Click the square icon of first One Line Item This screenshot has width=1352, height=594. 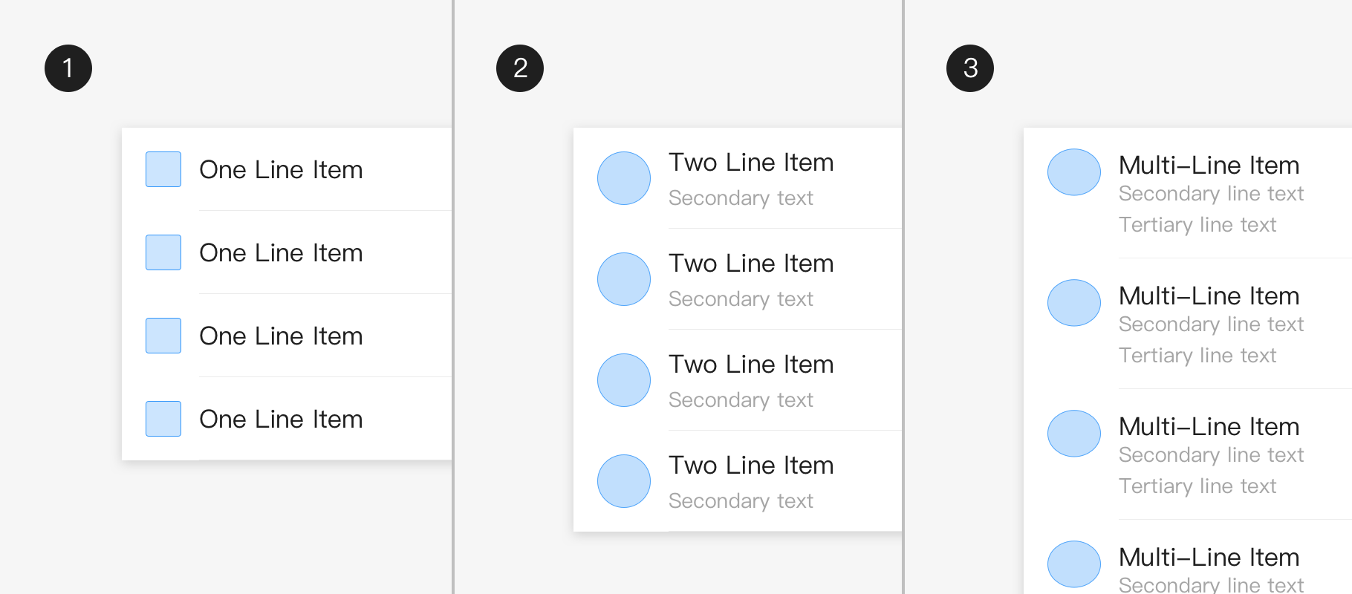click(x=163, y=169)
